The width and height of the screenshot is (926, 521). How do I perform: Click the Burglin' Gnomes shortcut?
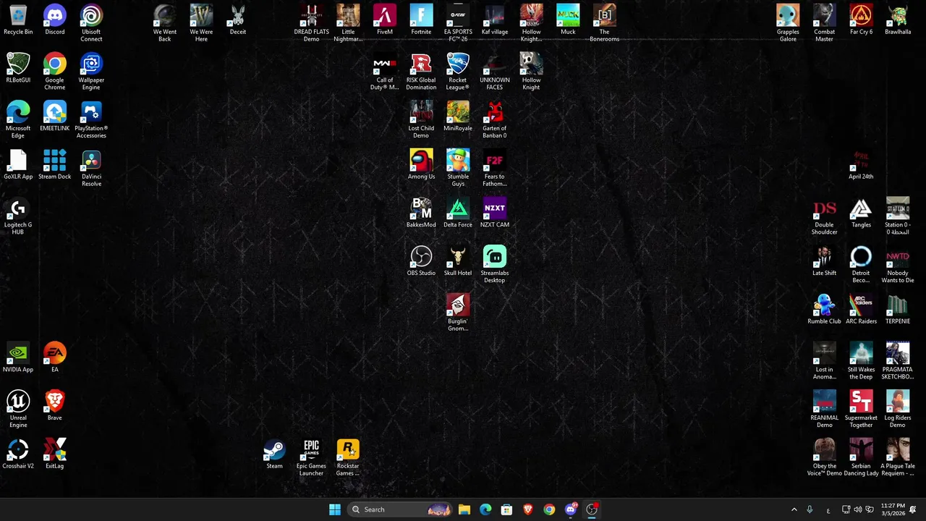458,313
